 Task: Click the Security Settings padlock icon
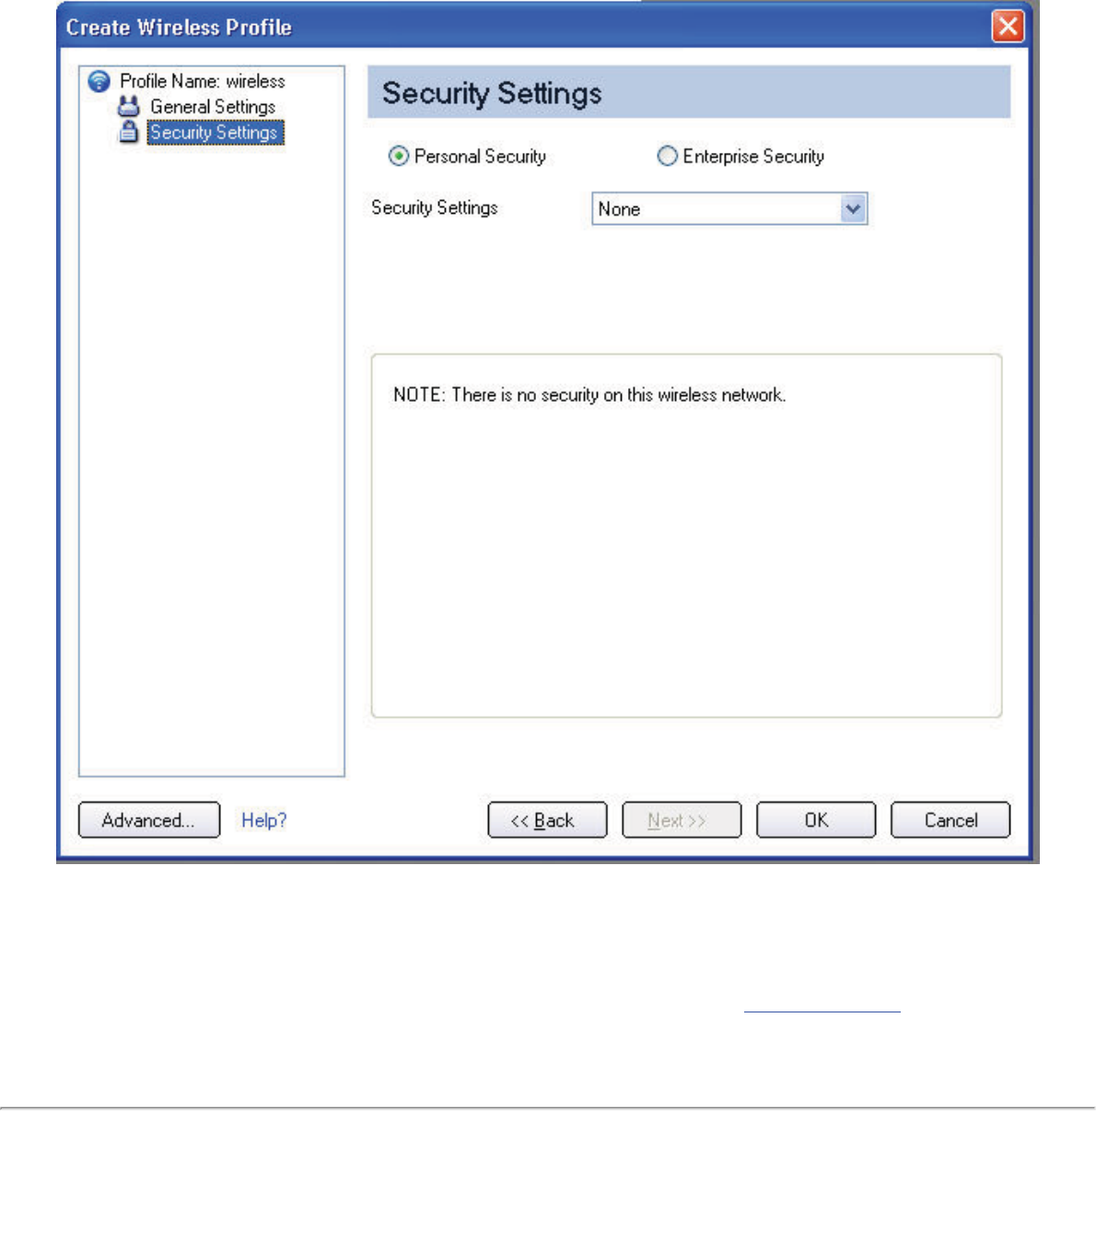click(x=129, y=132)
